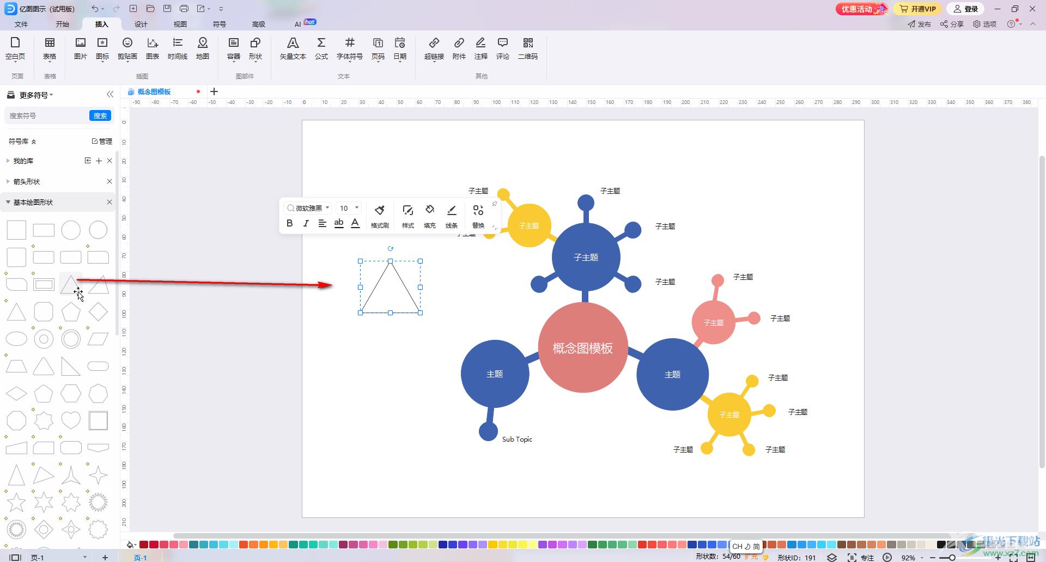Close the 箭头形状 library
1046x562 pixels.
tap(110, 181)
